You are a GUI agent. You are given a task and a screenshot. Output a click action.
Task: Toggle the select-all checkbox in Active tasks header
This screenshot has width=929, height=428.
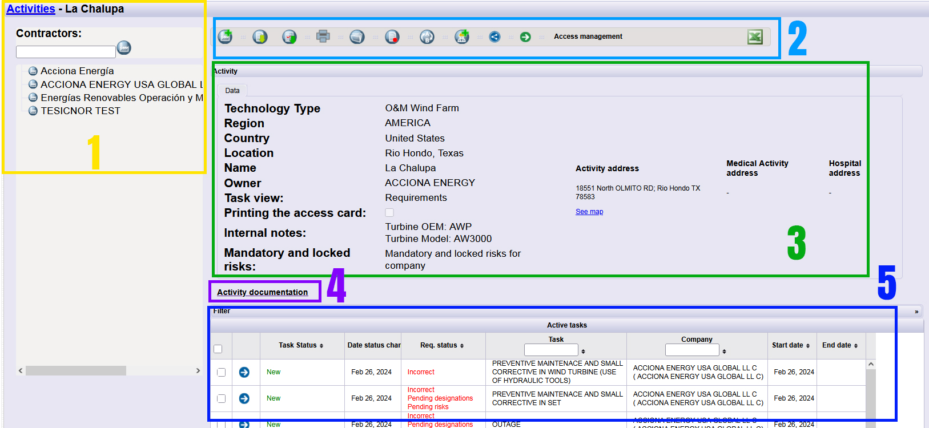tap(218, 349)
